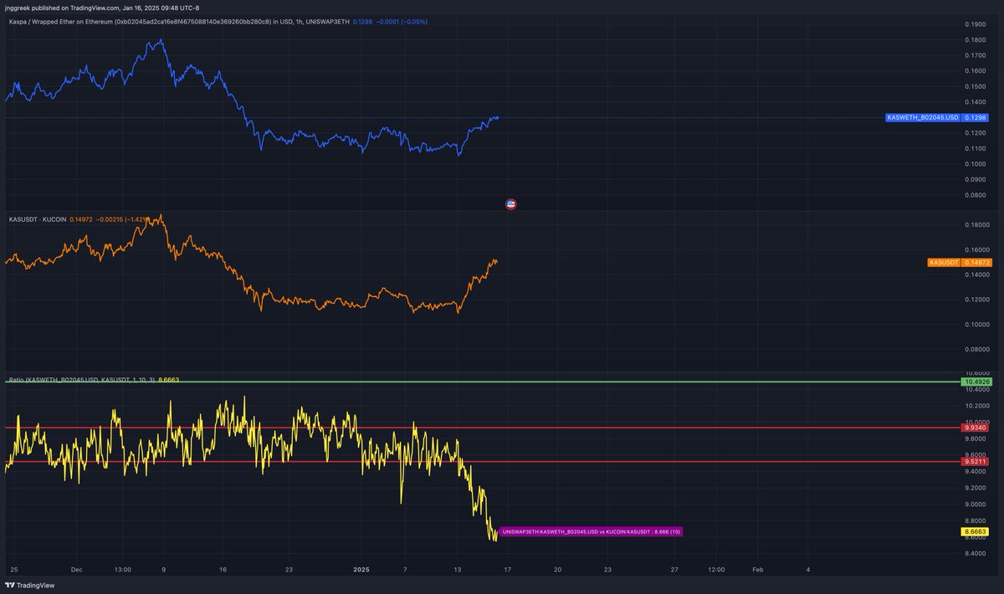Click the −0.0001 (−0.05%) change text

400,21
